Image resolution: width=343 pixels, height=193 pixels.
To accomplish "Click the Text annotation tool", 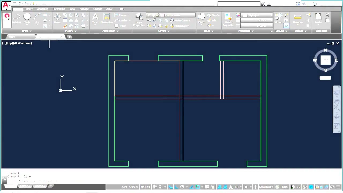I will click(x=95, y=18).
